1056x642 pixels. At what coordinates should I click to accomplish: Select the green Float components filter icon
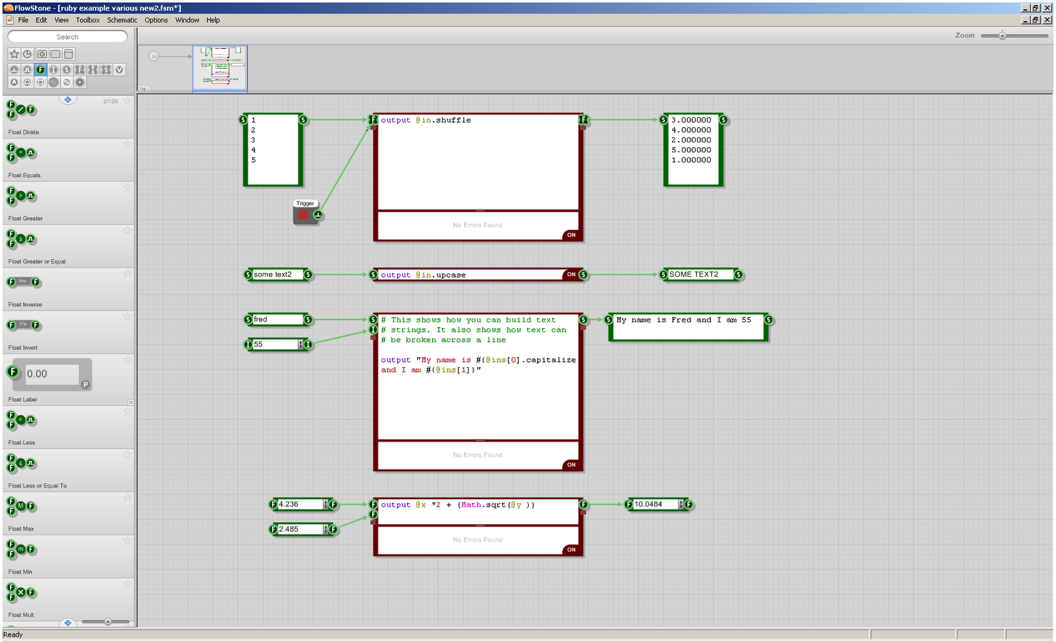41,69
